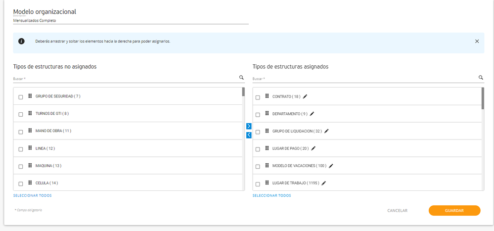Image resolution: width=494 pixels, height=231 pixels.
Task: Click pencil icon beside LUGAR DE TRABAJO
Action: [323, 183]
